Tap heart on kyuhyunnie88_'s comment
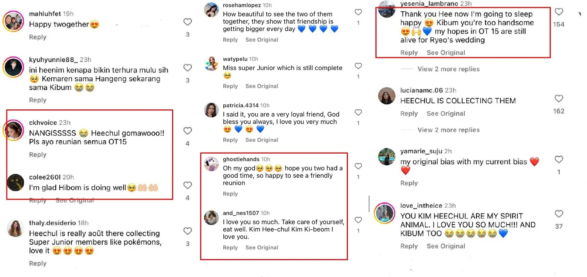 click(x=187, y=68)
